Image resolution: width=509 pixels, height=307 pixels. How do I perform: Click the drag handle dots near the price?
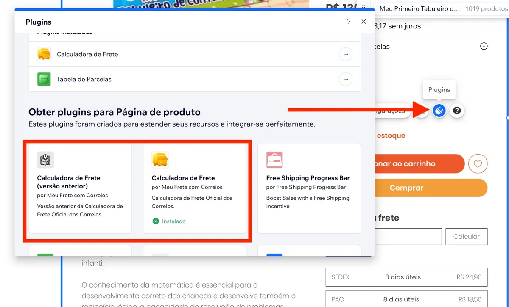coord(364,7)
